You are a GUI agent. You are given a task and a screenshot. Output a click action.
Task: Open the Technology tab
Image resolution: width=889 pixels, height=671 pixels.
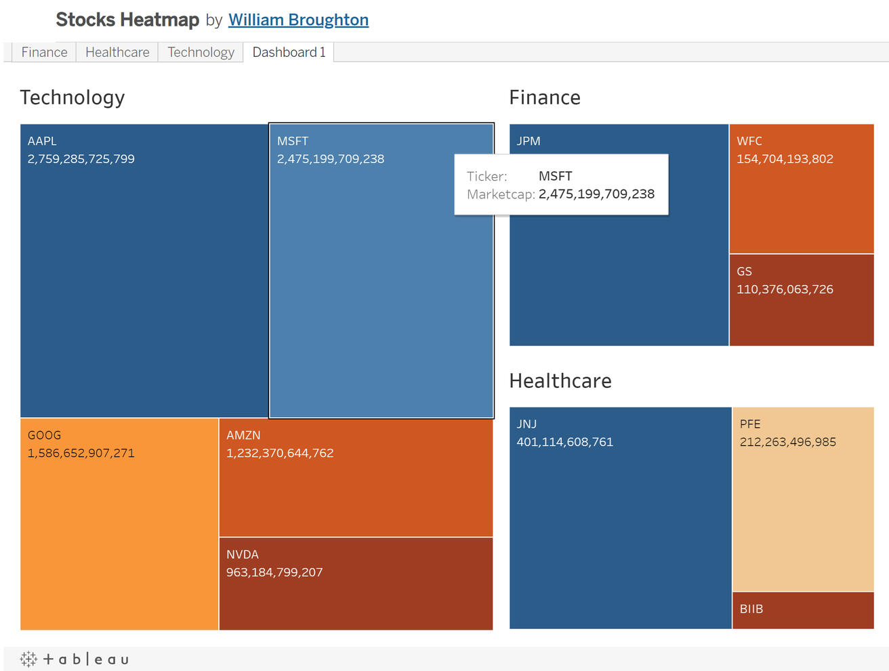pos(201,52)
